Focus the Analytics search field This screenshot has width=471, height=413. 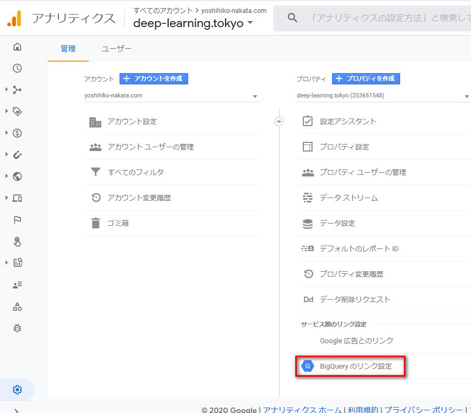click(372, 18)
